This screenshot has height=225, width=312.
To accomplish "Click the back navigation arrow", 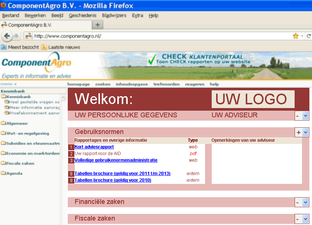I will 7,36.
